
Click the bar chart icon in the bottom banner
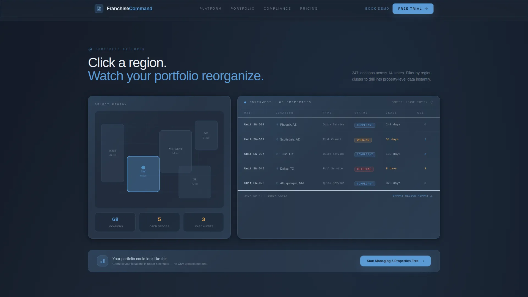tap(103, 261)
